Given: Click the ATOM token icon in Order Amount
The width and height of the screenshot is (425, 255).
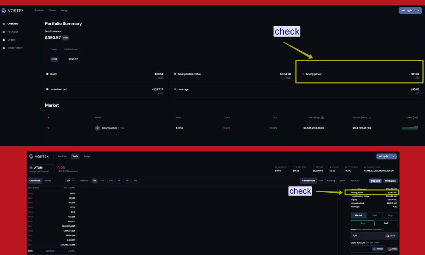Looking at the screenshot, I should [374, 249].
